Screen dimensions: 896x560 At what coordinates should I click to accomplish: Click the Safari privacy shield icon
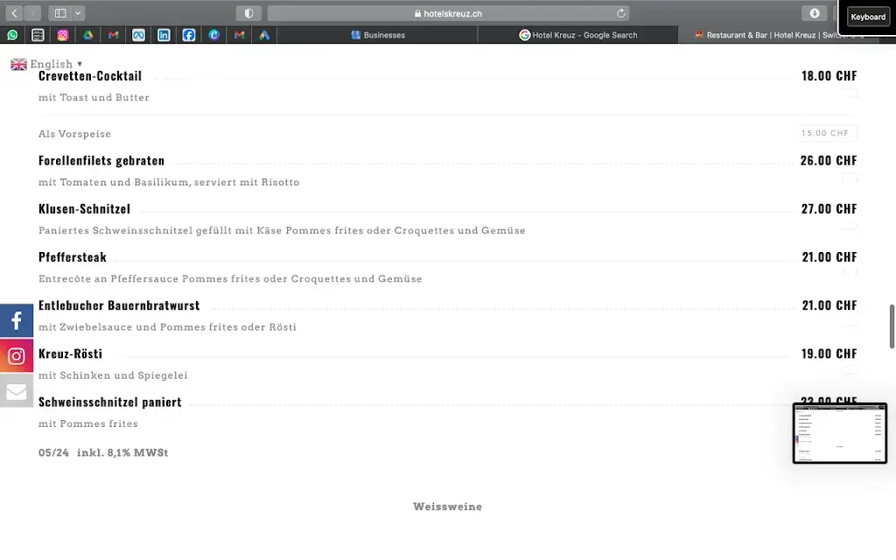coord(248,13)
